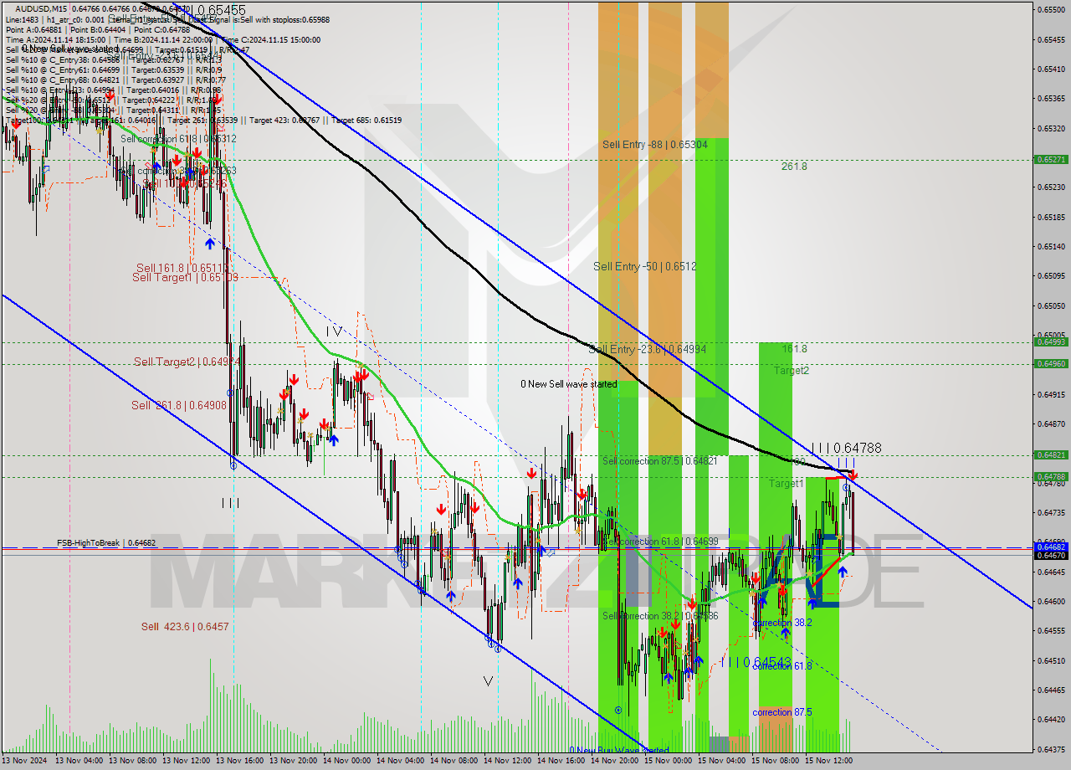Select the 'Sell Entry -88 | 0.65304' label
Image resolution: width=1071 pixels, height=770 pixels.
[655, 145]
